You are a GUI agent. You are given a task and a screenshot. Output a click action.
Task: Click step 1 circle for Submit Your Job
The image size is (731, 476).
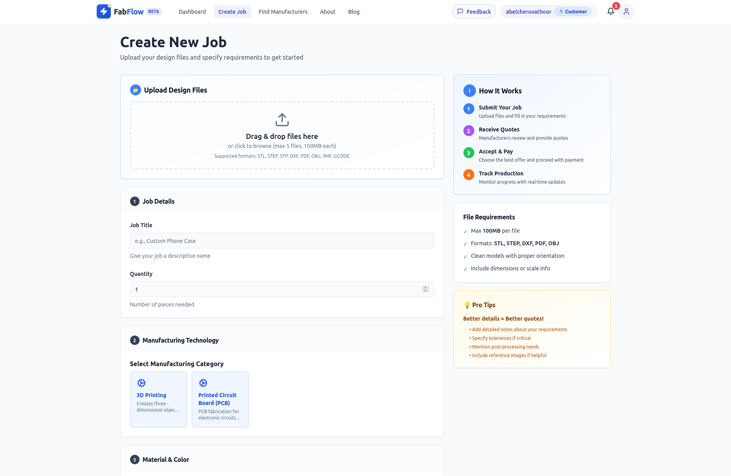468,109
